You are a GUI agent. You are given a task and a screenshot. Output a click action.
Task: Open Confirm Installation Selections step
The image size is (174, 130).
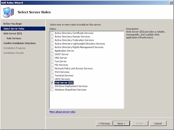coord(19,43)
